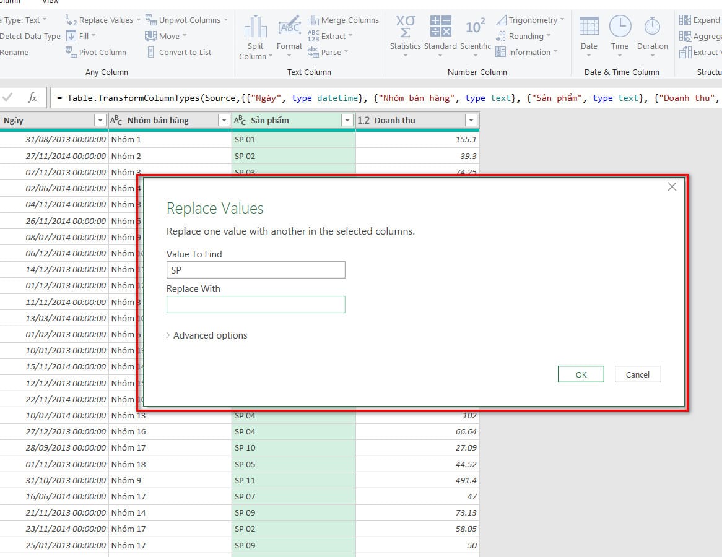Cancel the Replace Values dialog
The width and height of the screenshot is (722, 557).
click(x=637, y=374)
